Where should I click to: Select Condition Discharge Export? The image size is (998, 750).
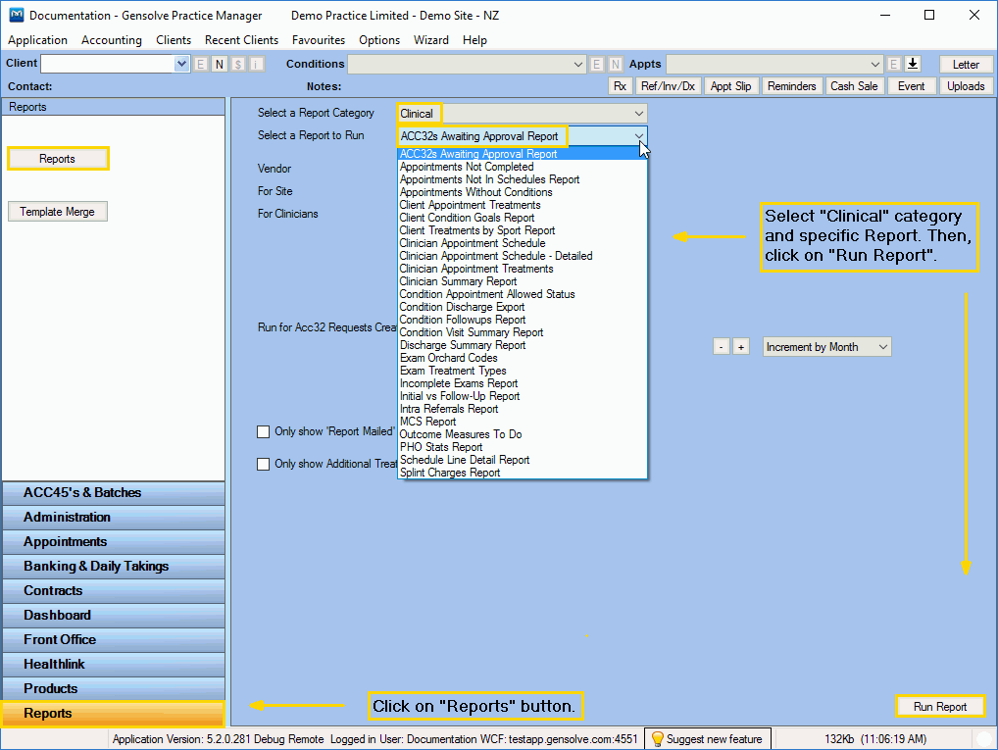pyautogui.click(x=522, y=307)
